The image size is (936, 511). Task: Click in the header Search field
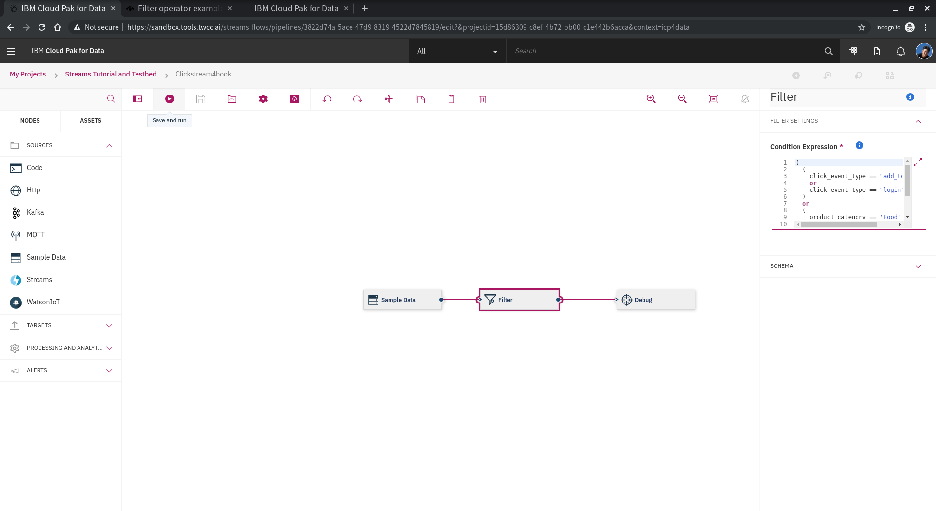[x=663, y=51]
